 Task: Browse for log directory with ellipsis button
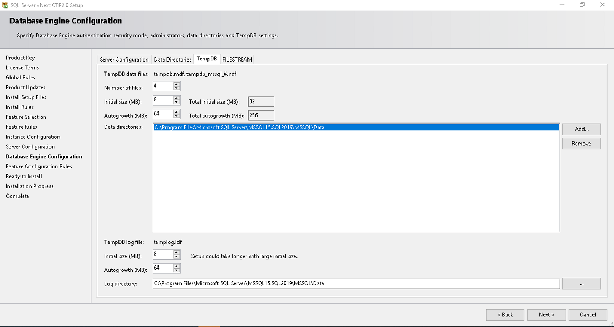[581, 283]
